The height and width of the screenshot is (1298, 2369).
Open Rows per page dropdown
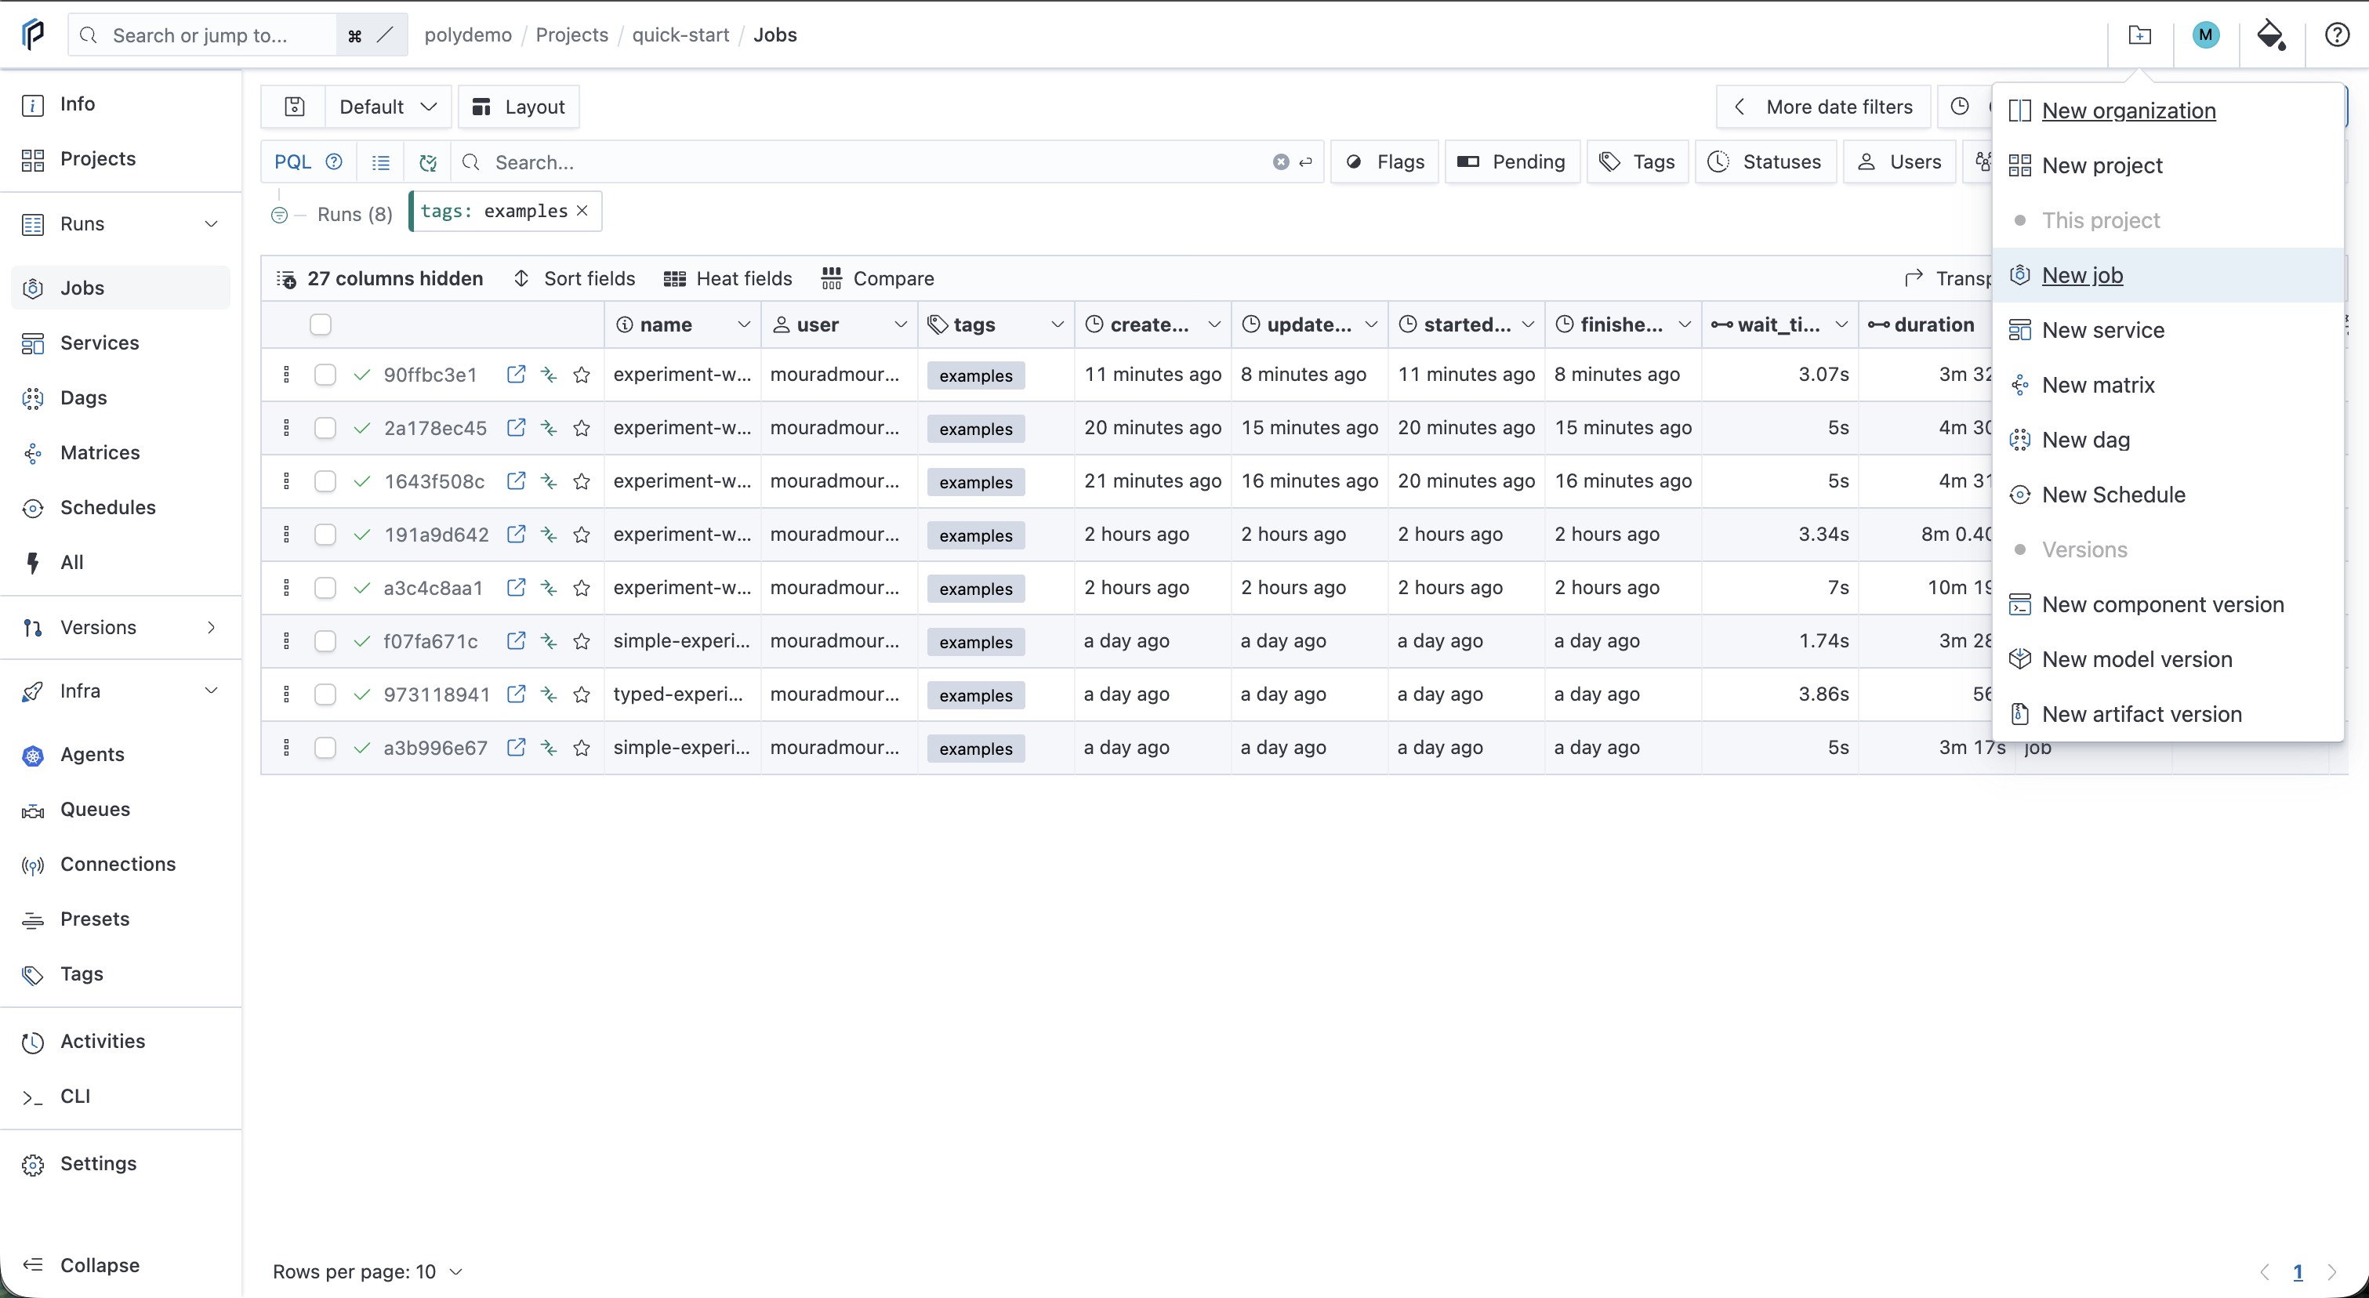point(368,1272)
